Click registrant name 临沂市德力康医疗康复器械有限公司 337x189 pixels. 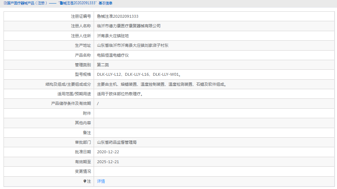click(129, 26)
